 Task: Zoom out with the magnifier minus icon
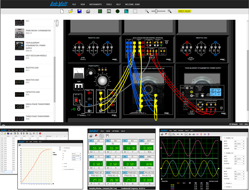click(x=147, y=11)
